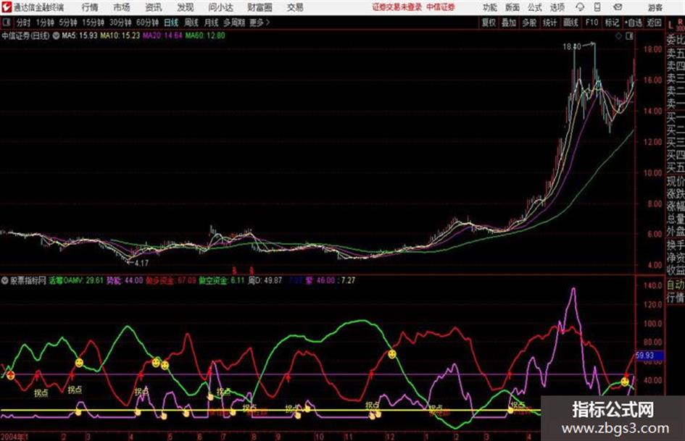The width and height of the screenshot is (685, 441).
Task: Expand the 股票指标网 sub-indicator dropdown
Action: coord(4,281)
